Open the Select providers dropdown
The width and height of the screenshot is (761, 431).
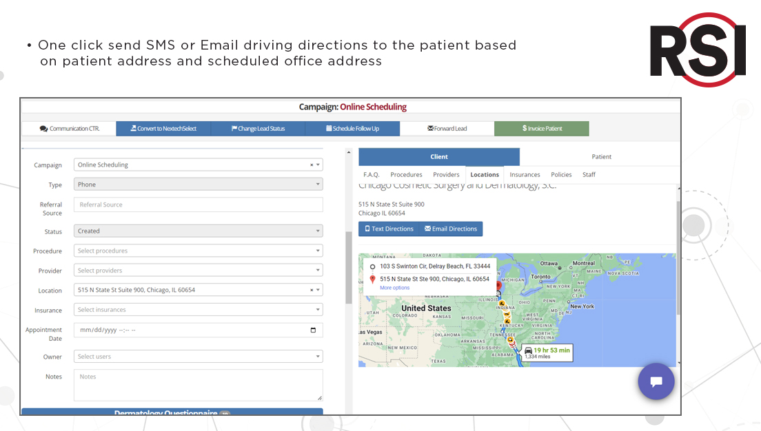pos(198,271)
